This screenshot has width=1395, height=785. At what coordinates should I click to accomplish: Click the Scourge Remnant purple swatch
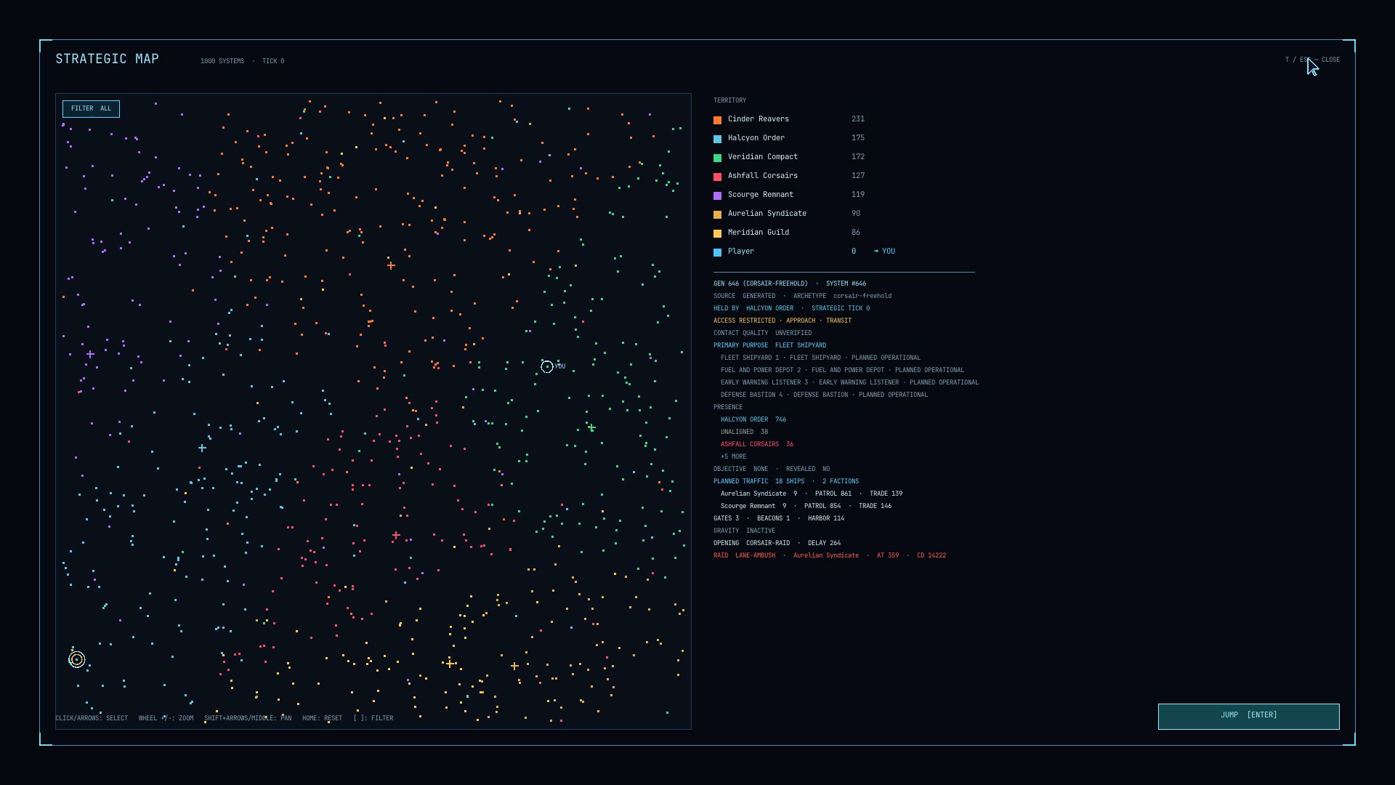coord(717,196)
